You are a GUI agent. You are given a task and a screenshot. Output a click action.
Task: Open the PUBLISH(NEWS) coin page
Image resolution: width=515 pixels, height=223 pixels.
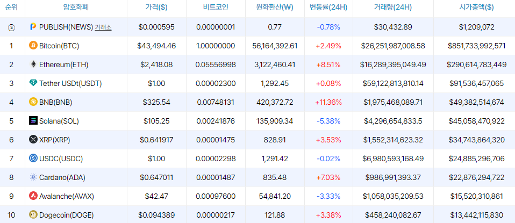click(66, 27)
